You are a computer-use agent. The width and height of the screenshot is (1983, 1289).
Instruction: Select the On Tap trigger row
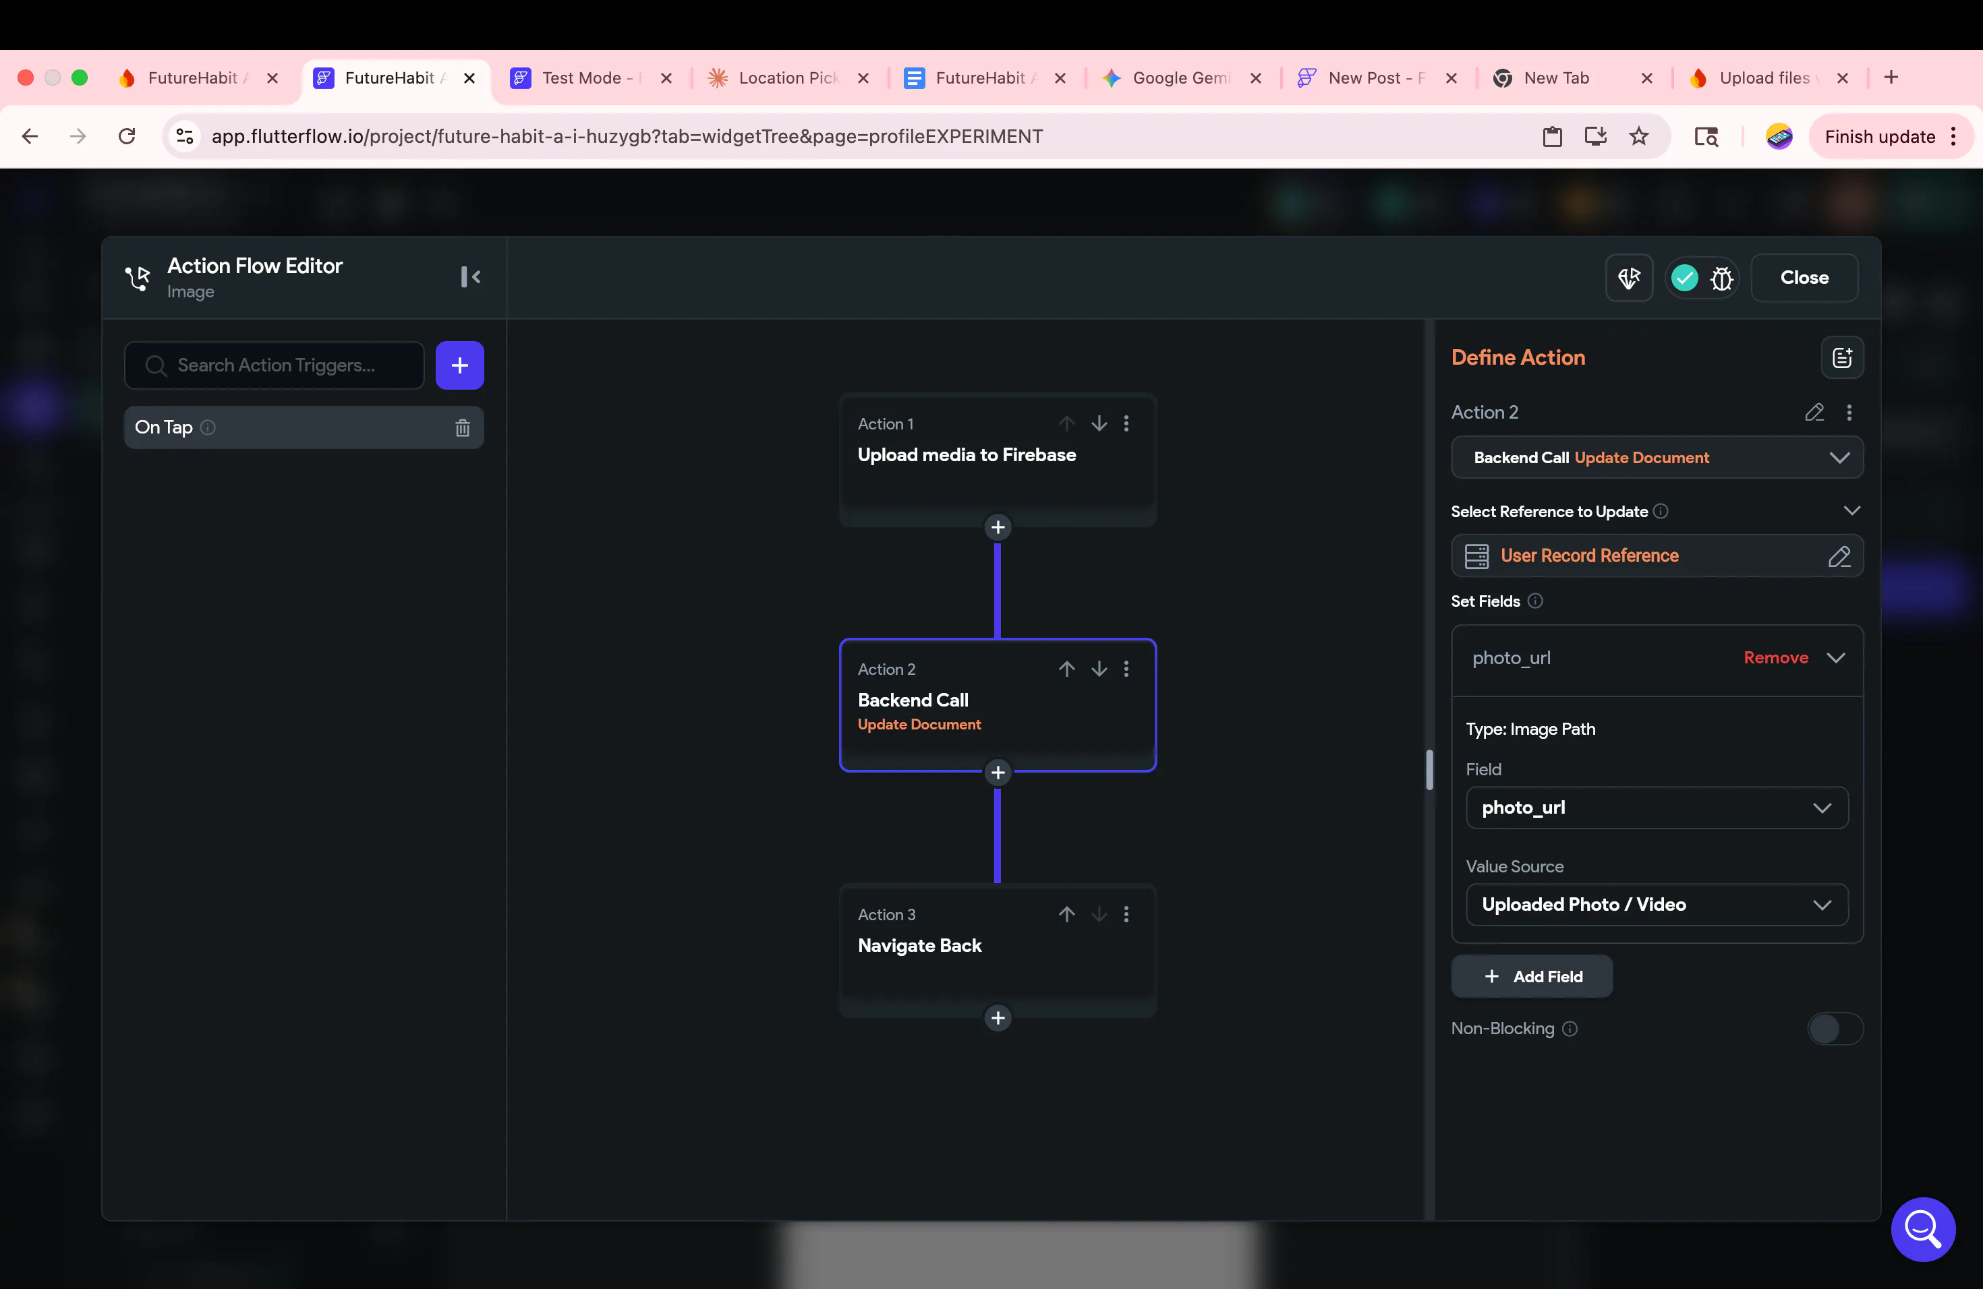[304, 427]
